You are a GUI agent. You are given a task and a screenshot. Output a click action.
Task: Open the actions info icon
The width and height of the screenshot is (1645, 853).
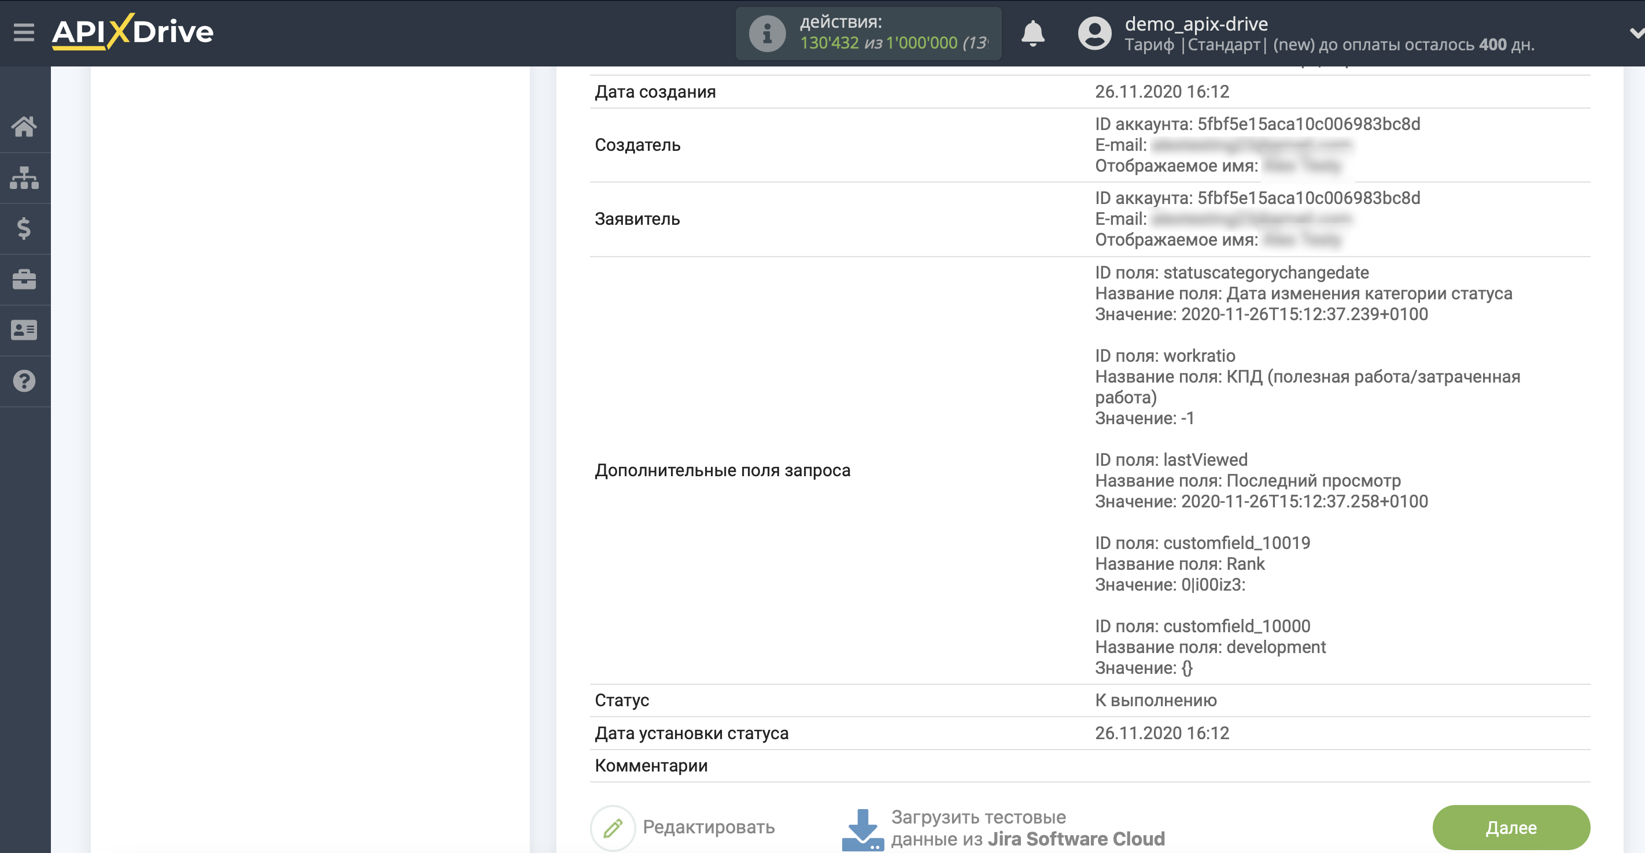[x=767, y=33]
